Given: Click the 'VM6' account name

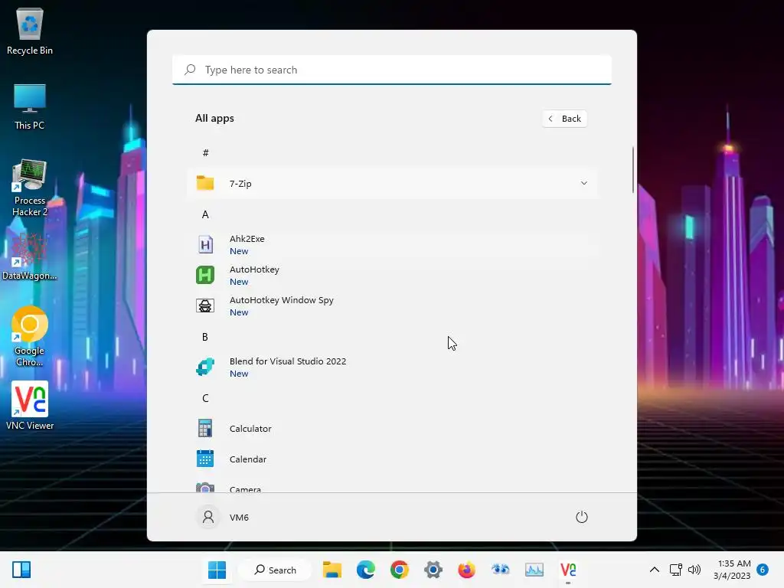Looking at the screenshot, I should [239, 517].
